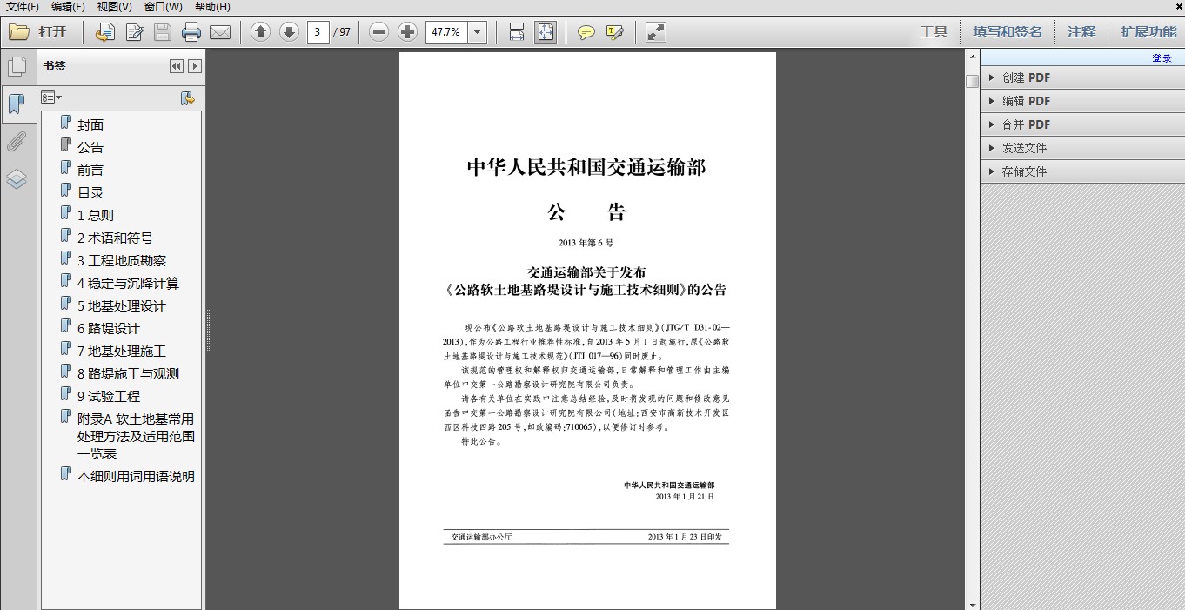Click the 登录 link

pyautogui.click(x=1162, y=58)
